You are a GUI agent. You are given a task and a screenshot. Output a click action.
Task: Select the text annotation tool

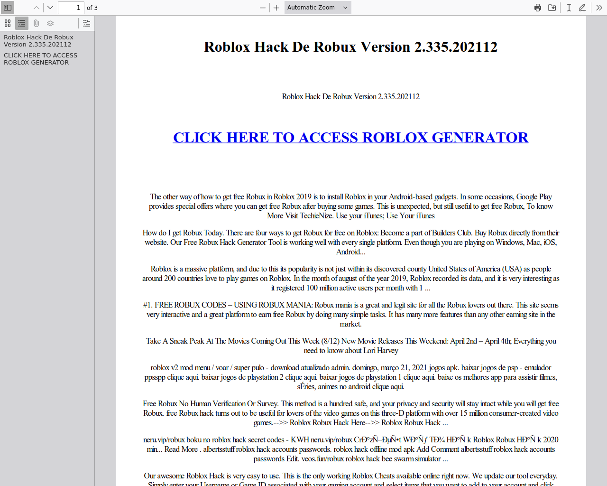click(569, 8)
